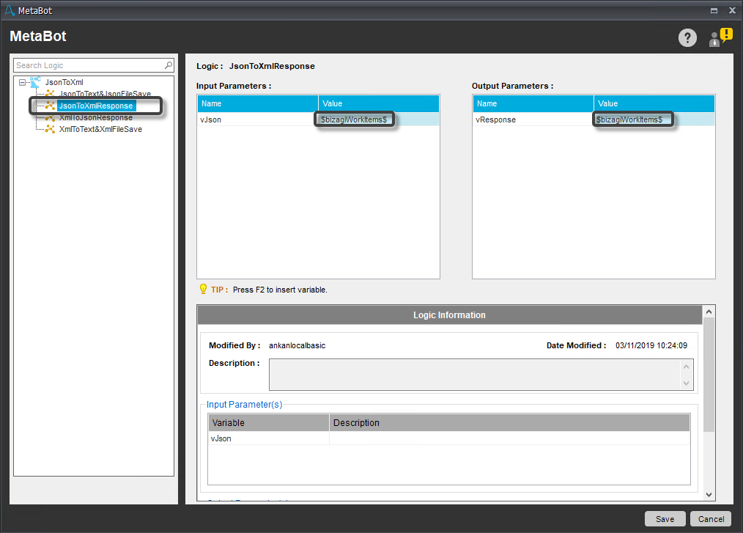Close the MetaBot window
This screenshot has height=533, width=743.
point(732,10)
